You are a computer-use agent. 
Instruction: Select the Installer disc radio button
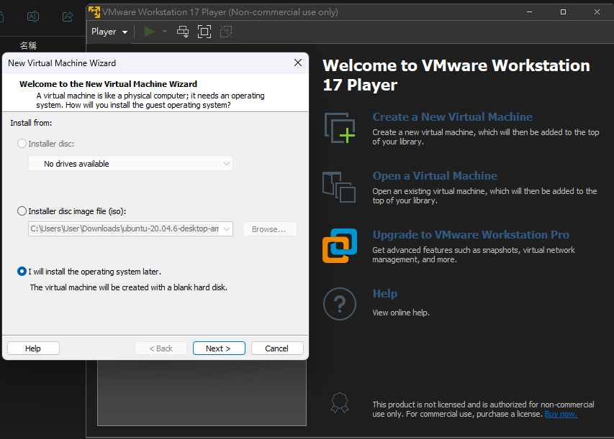point(22,144)
